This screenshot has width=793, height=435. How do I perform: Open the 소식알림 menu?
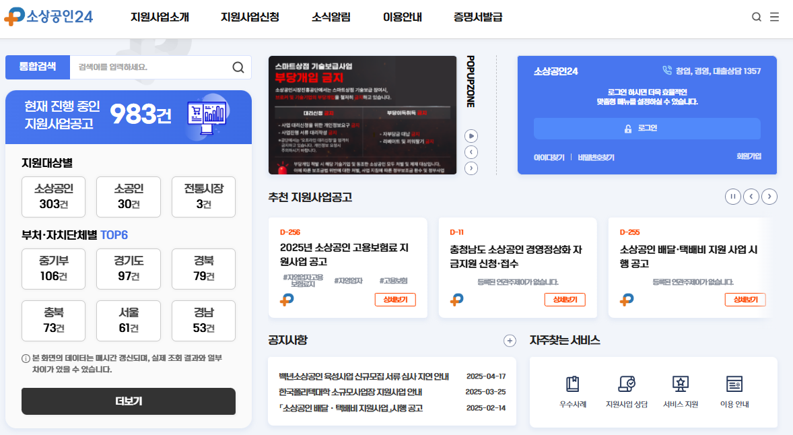pyautogui.click(x=331, y=17)
